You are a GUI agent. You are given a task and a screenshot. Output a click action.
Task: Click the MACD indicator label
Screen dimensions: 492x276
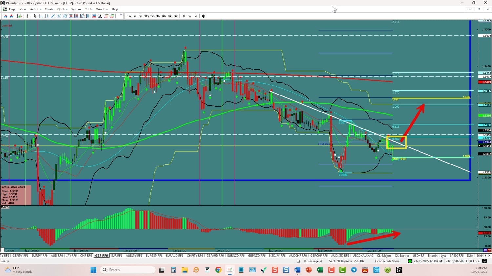(5, 207)
